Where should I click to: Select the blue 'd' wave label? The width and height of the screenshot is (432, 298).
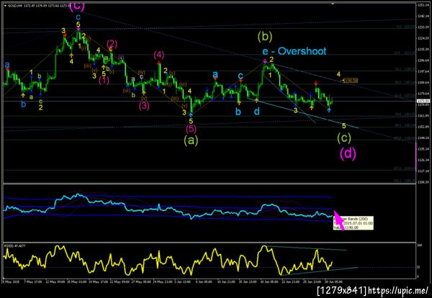click(256, 112)
